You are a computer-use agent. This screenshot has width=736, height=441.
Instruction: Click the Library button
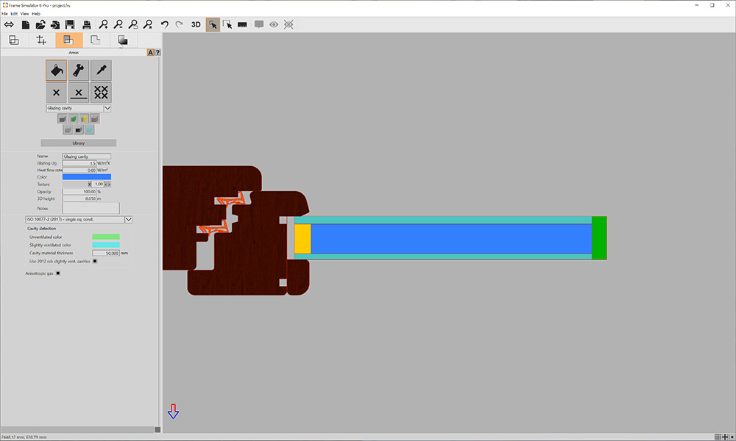77,141
